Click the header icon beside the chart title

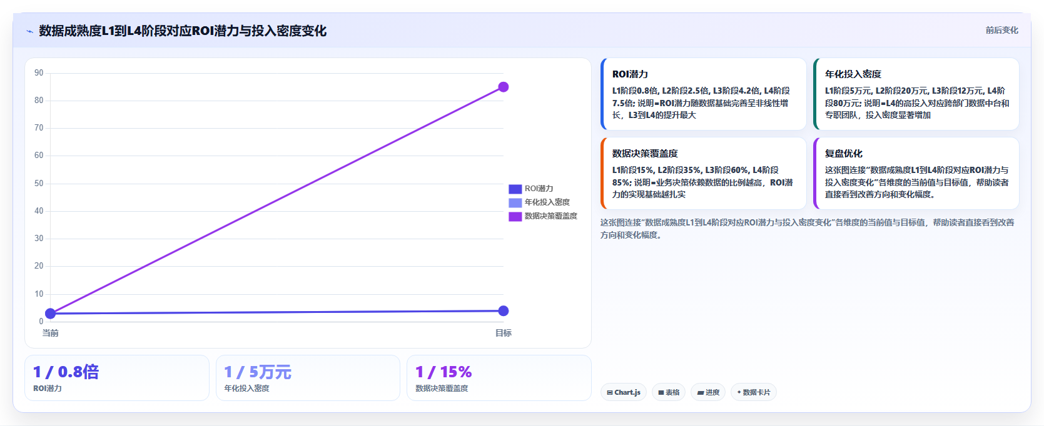(29, 31)
